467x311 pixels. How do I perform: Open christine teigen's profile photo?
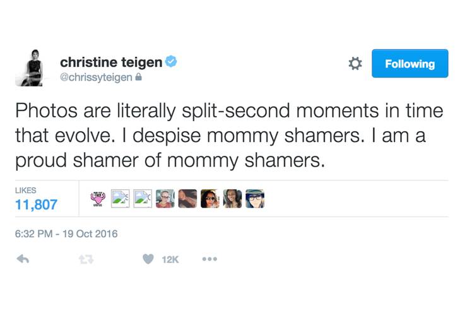tap(28, 67)
